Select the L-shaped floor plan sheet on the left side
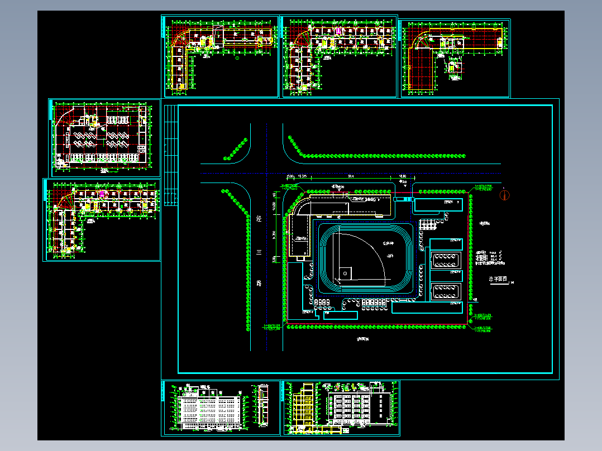This screenshot has width=602, height=451. [102, 220]
